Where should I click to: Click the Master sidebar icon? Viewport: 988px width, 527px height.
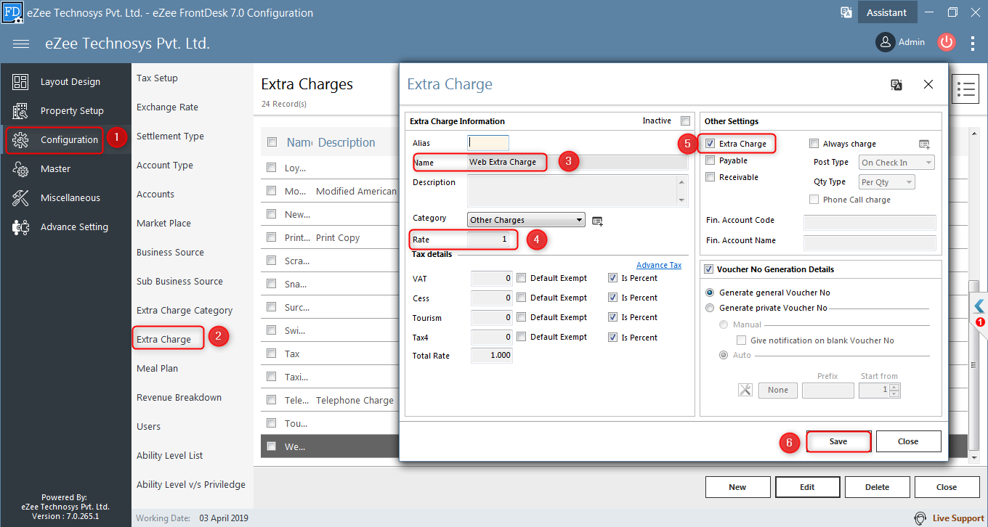coord(20,169)
